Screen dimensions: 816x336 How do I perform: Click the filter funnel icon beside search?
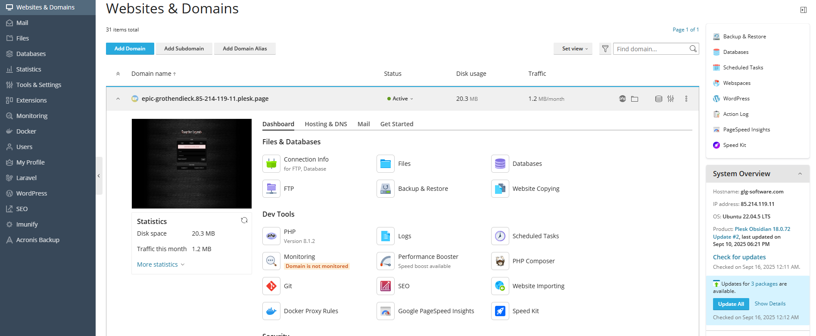coord(605,49)
